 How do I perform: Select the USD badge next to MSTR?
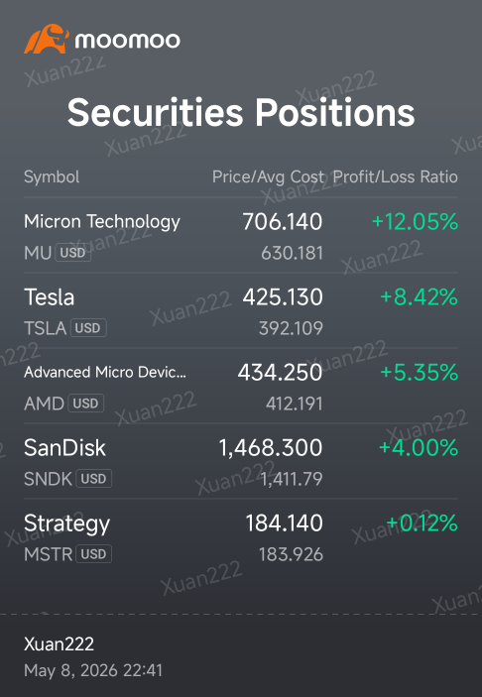pos(93,554)
